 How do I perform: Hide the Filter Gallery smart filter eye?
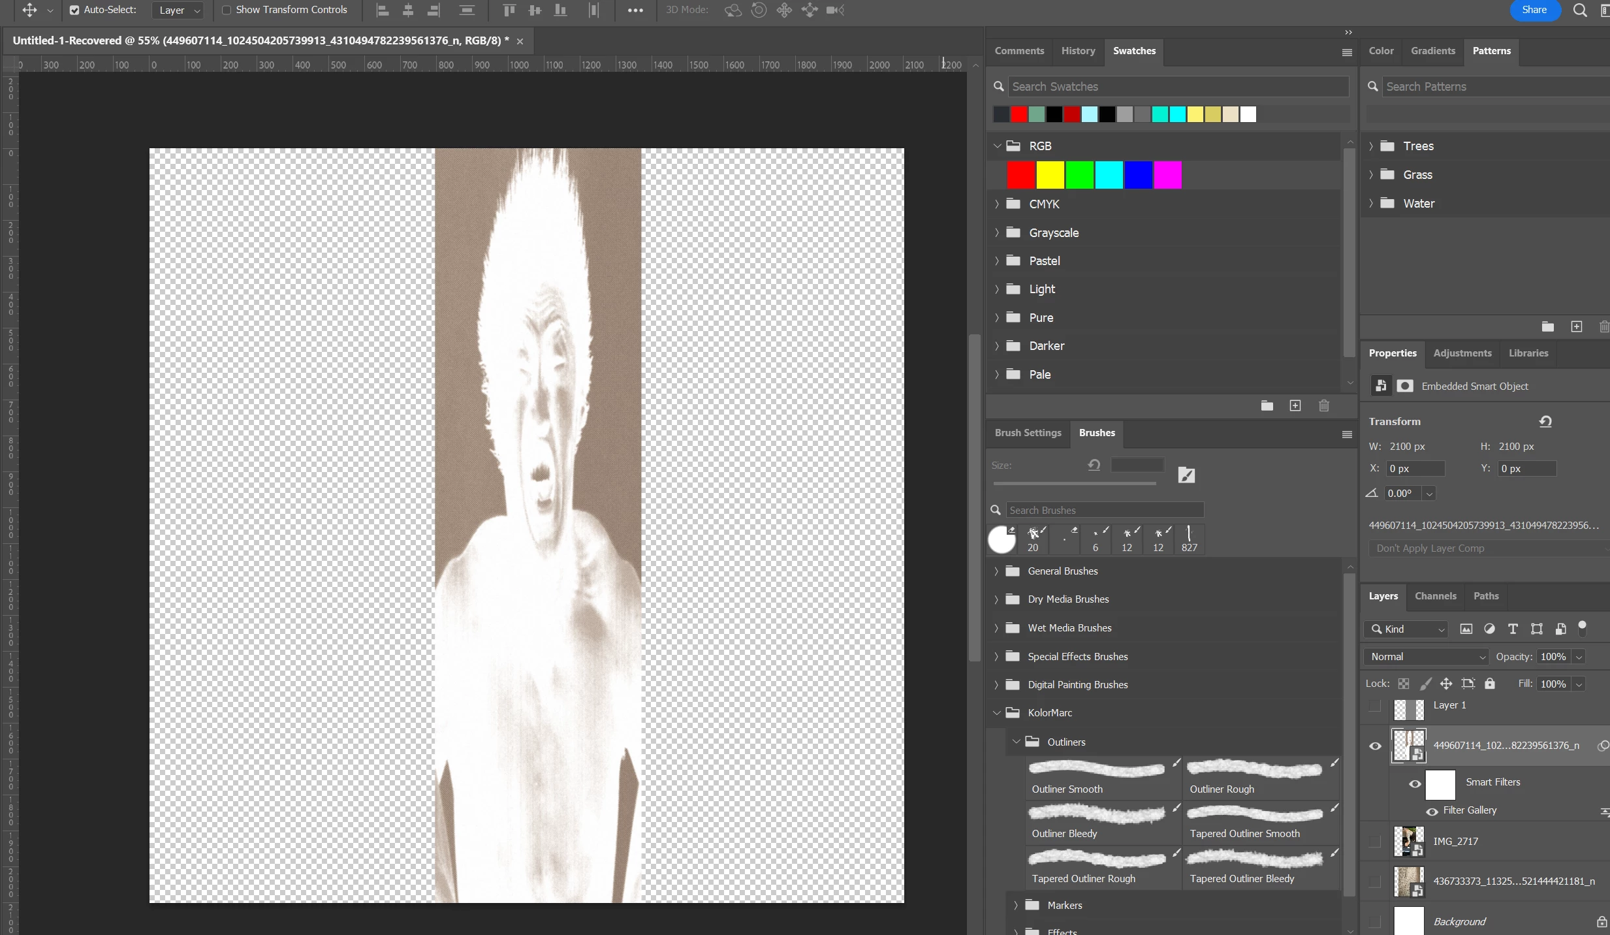click(1432, 811)
